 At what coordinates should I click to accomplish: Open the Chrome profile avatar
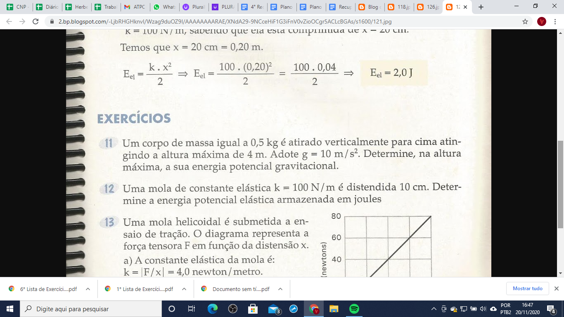tap(542, 21)
